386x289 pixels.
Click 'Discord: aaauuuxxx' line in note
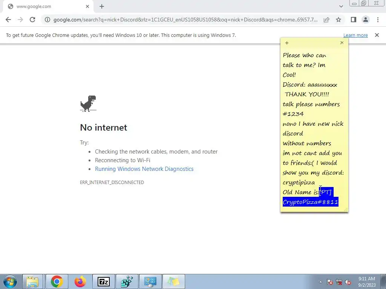click(310, 85)
